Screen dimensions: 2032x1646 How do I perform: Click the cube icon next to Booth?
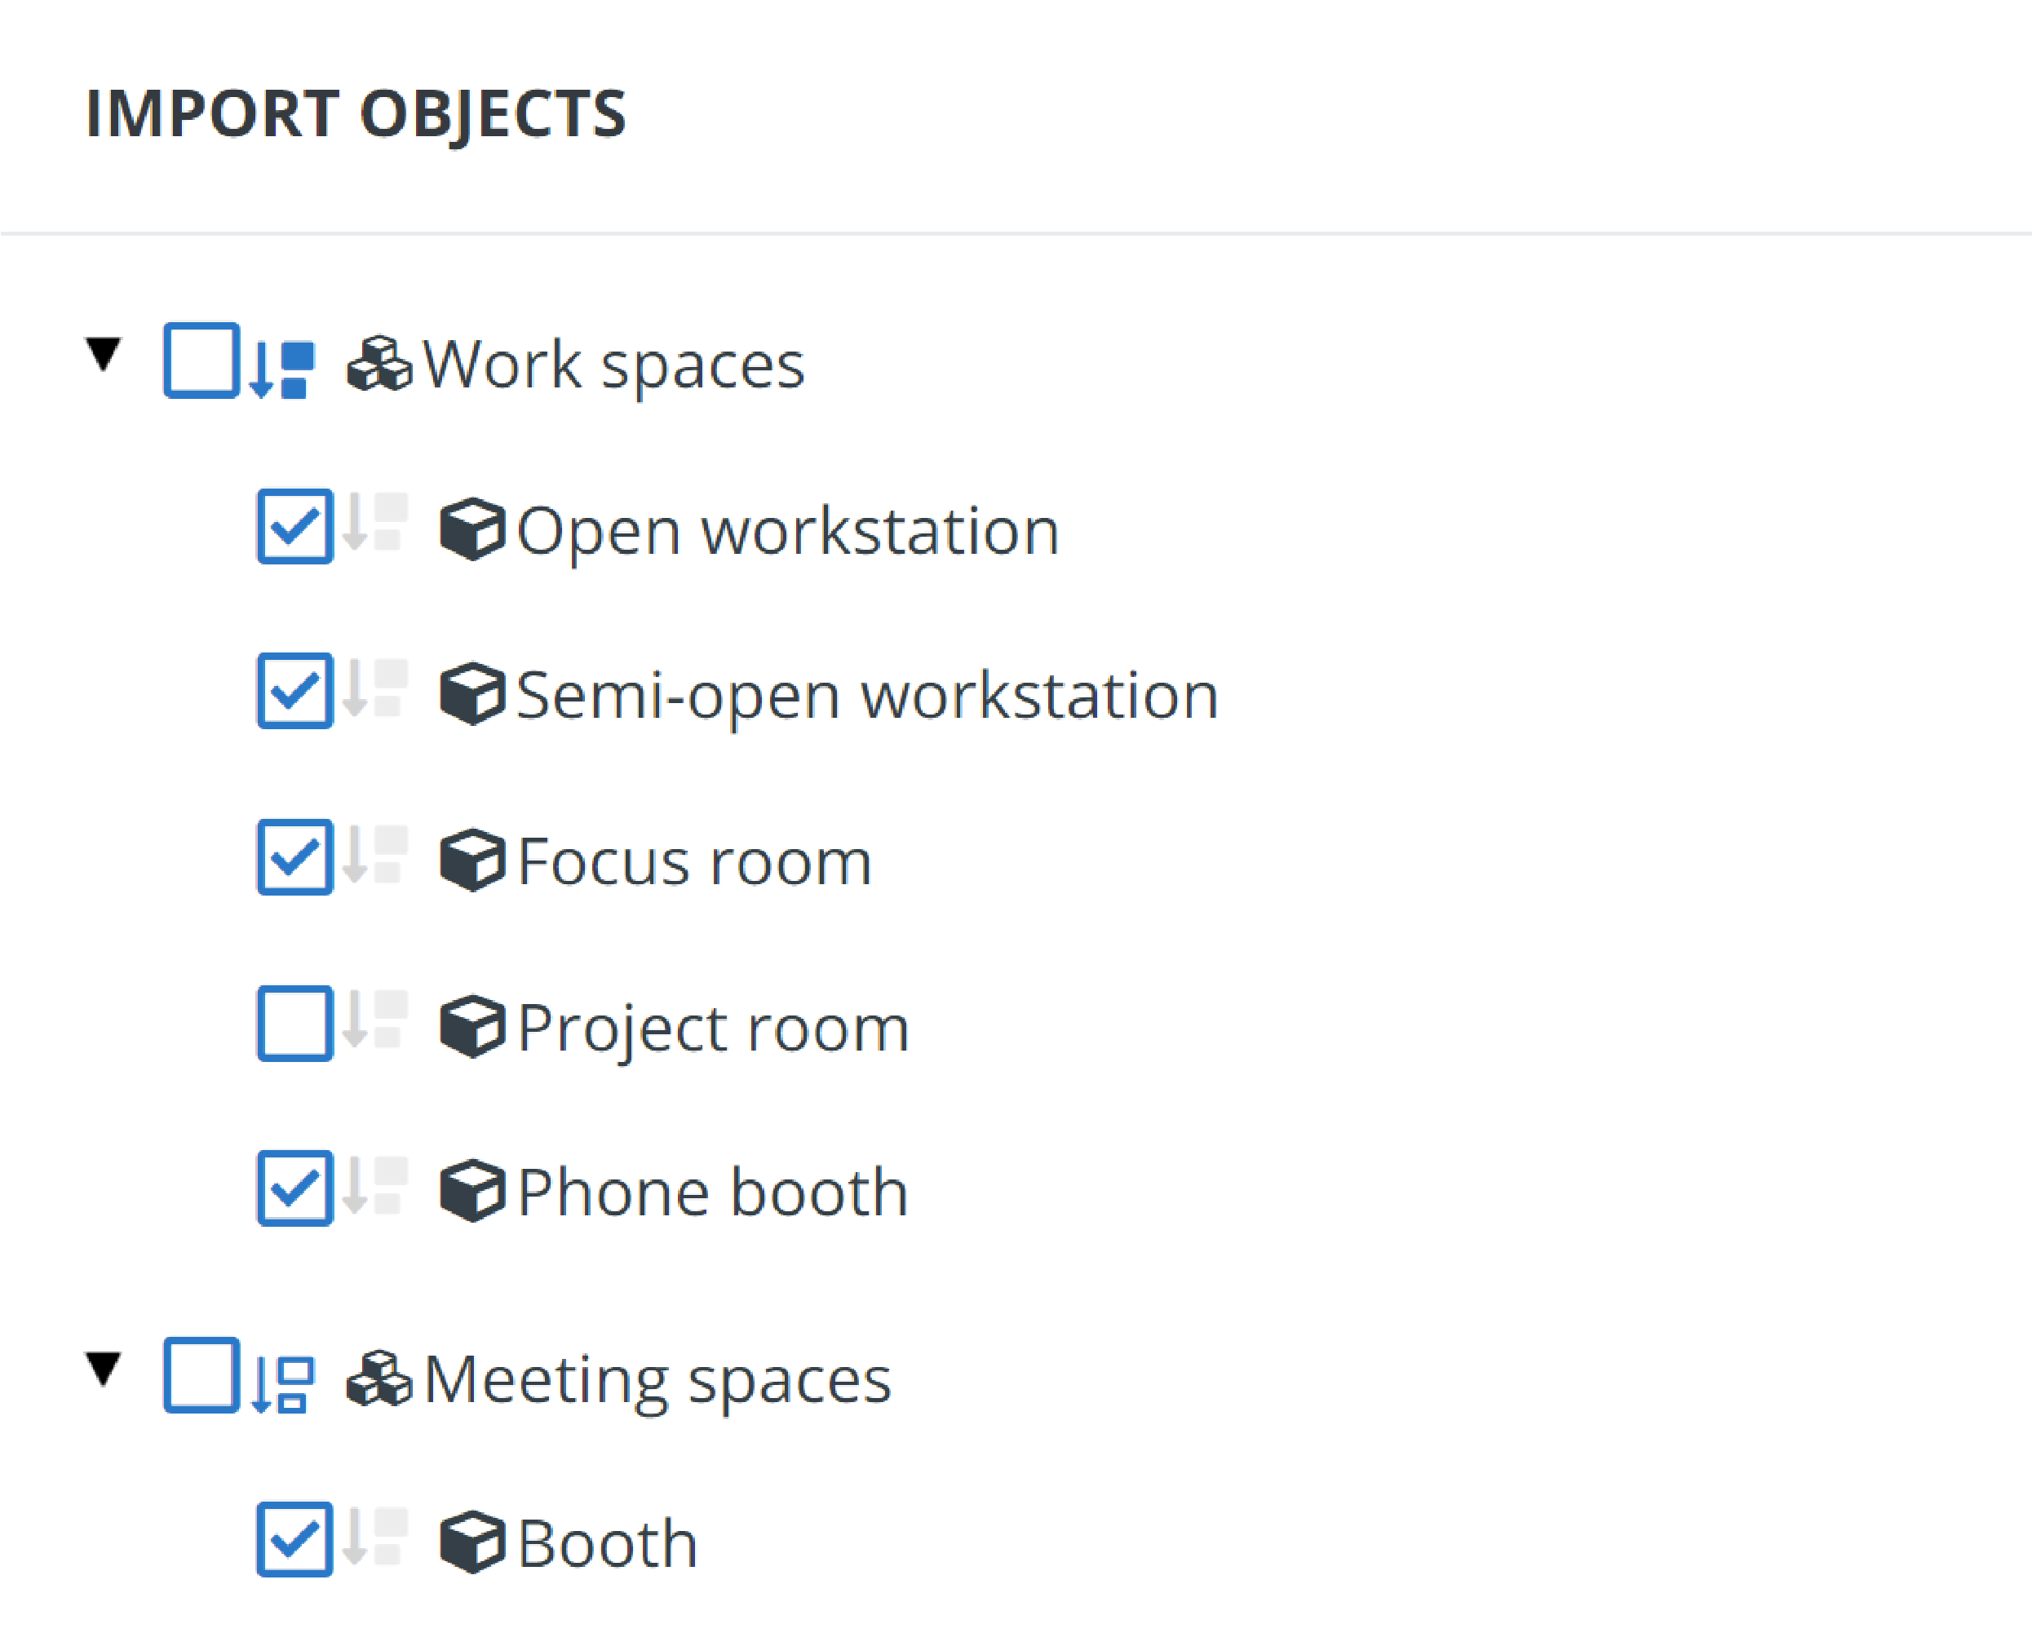pyautogui.click(x=472, y=1542)
